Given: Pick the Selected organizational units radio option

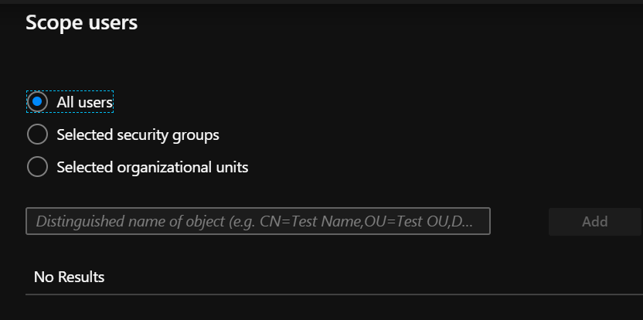Looking at the screenshot, I should coord(37,167).
